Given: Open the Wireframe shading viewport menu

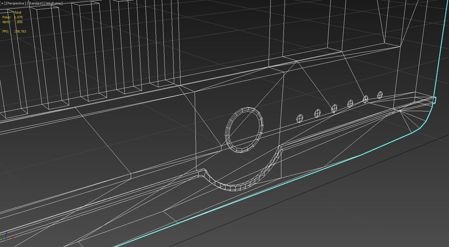Looking at the screenshot, I should tap(53, 3).
